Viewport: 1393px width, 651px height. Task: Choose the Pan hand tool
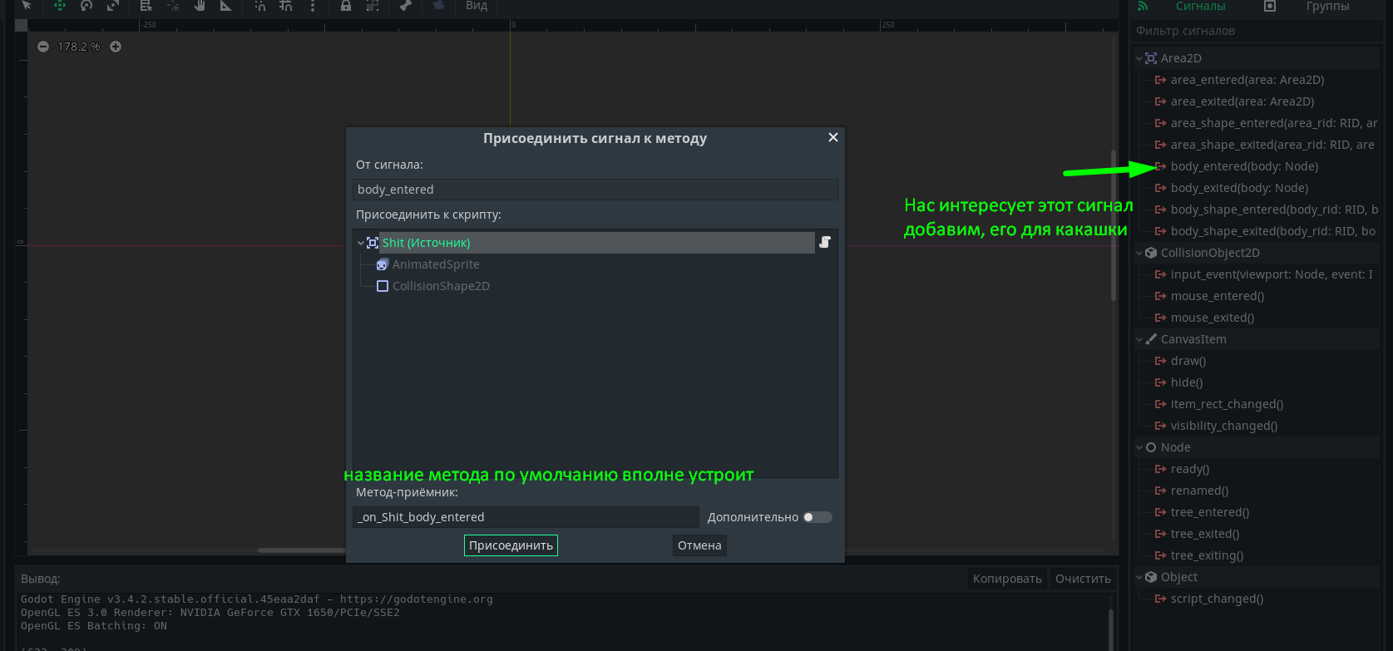click(x=200, y=6)
